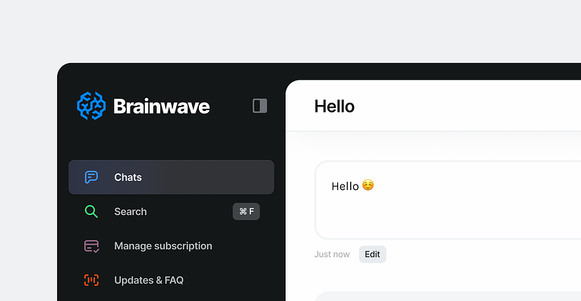Click the Brainwave wordmark text

tap(162, 106)
